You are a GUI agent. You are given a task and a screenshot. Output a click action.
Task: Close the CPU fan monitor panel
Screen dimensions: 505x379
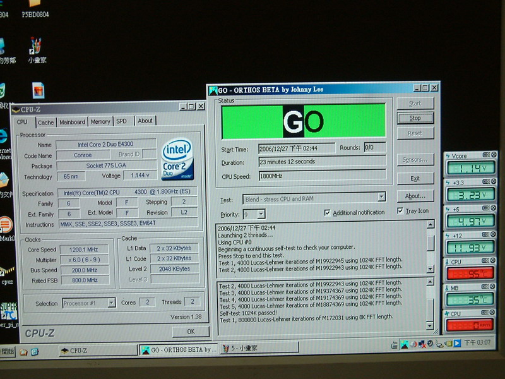coord(492,312)
